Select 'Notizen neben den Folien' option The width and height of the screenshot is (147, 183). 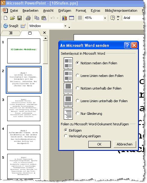[x=78, y=63]
